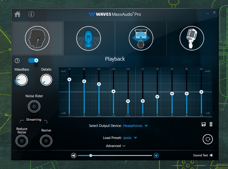Select the headphone Playback tab
228x169 pixels.
(x=38, y=38)
